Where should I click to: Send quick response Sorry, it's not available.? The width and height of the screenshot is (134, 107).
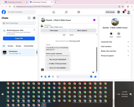pyautogui.click(x=58, y=68)
